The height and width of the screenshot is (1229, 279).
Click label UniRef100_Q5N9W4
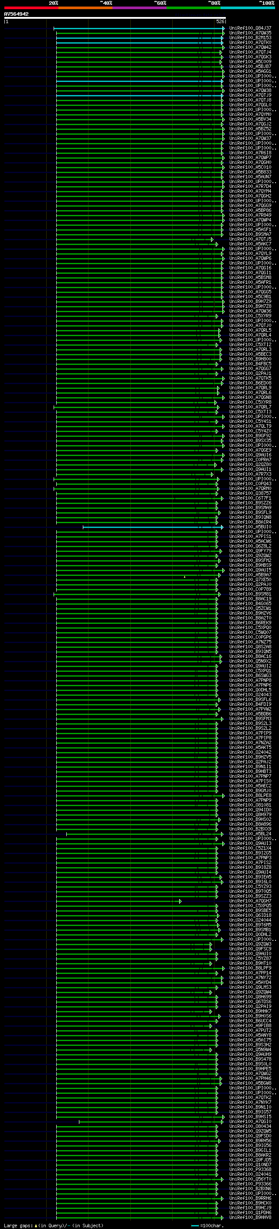tap(250, 1050)
